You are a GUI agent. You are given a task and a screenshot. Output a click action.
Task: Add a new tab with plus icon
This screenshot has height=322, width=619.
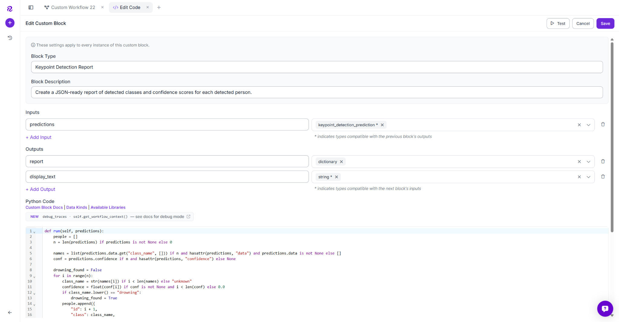159,7
